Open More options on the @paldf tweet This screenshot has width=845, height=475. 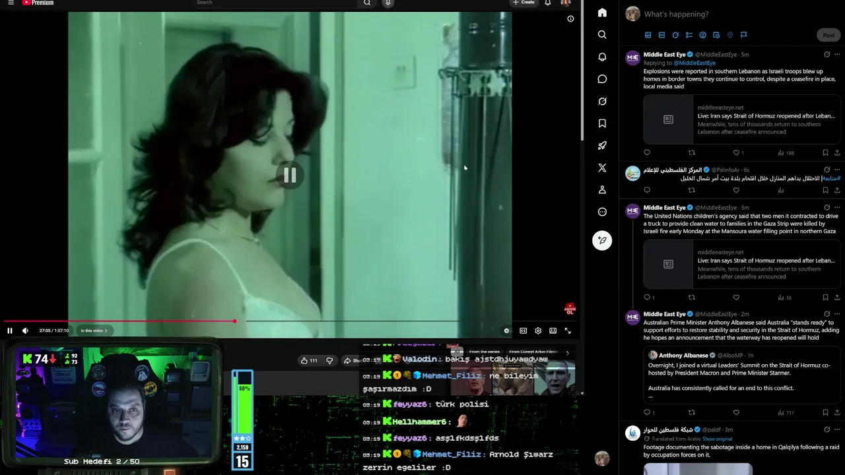click(x=838, y=429)
